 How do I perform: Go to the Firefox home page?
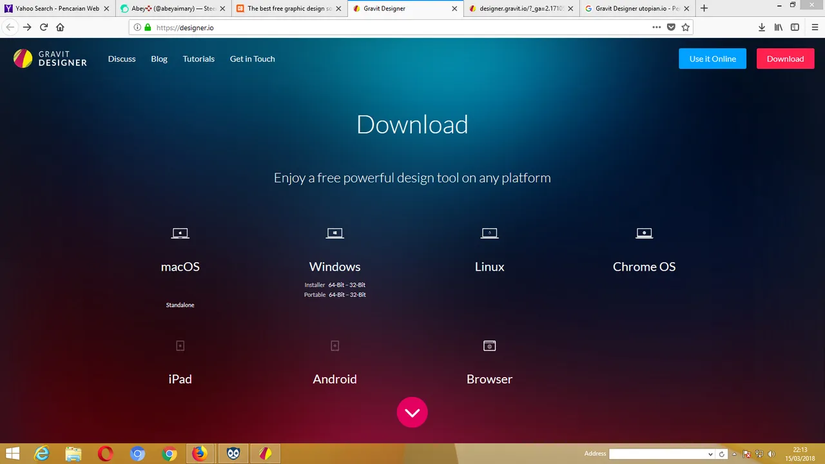(60, 27)
